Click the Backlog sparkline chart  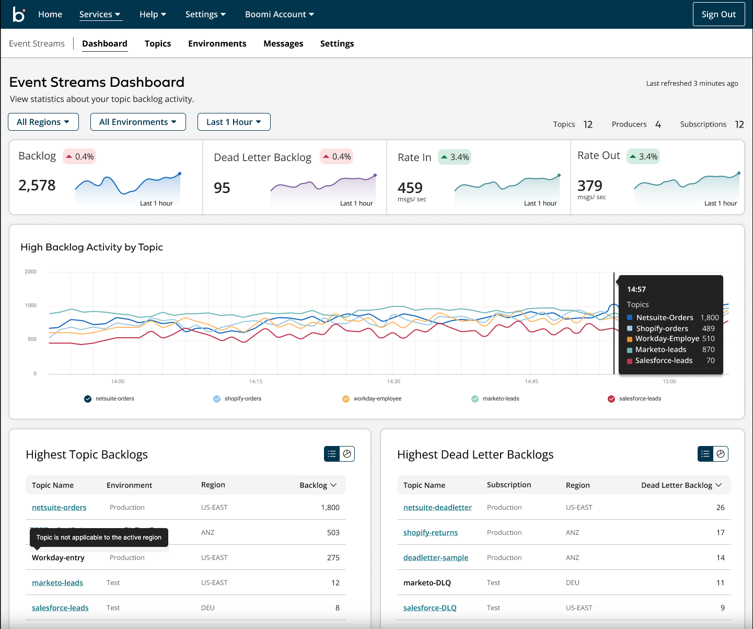pyautogui.click(x=128, y=188)
